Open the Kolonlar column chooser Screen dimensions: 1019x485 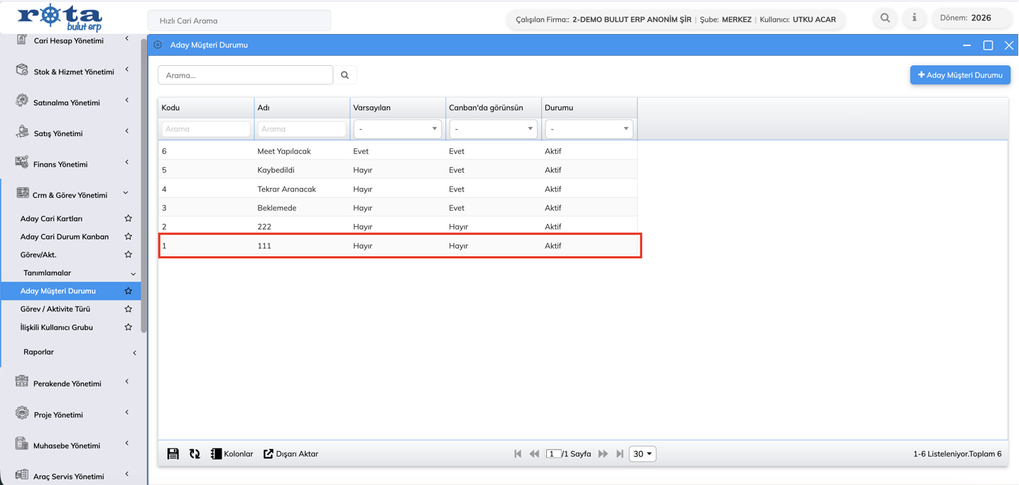(231, 454)
